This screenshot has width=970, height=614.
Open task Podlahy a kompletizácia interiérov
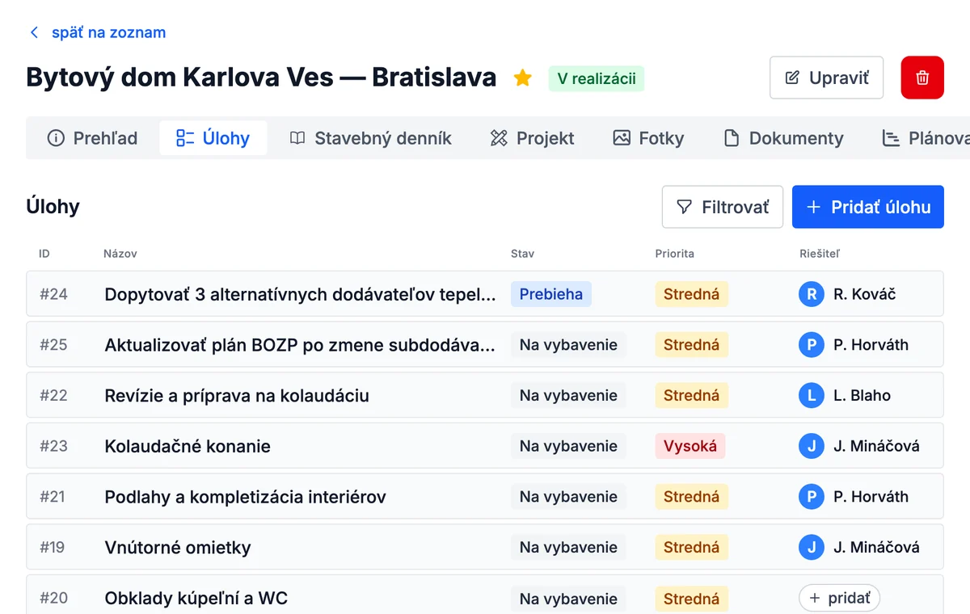(245, 497)
